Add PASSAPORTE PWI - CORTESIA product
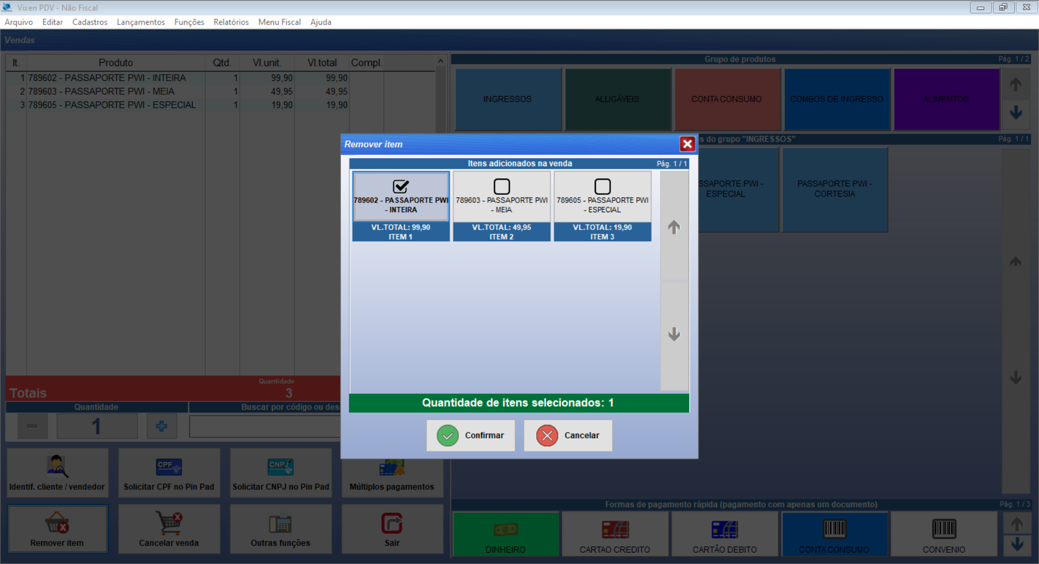The image size is (1039, 564). tap(835, 189)
